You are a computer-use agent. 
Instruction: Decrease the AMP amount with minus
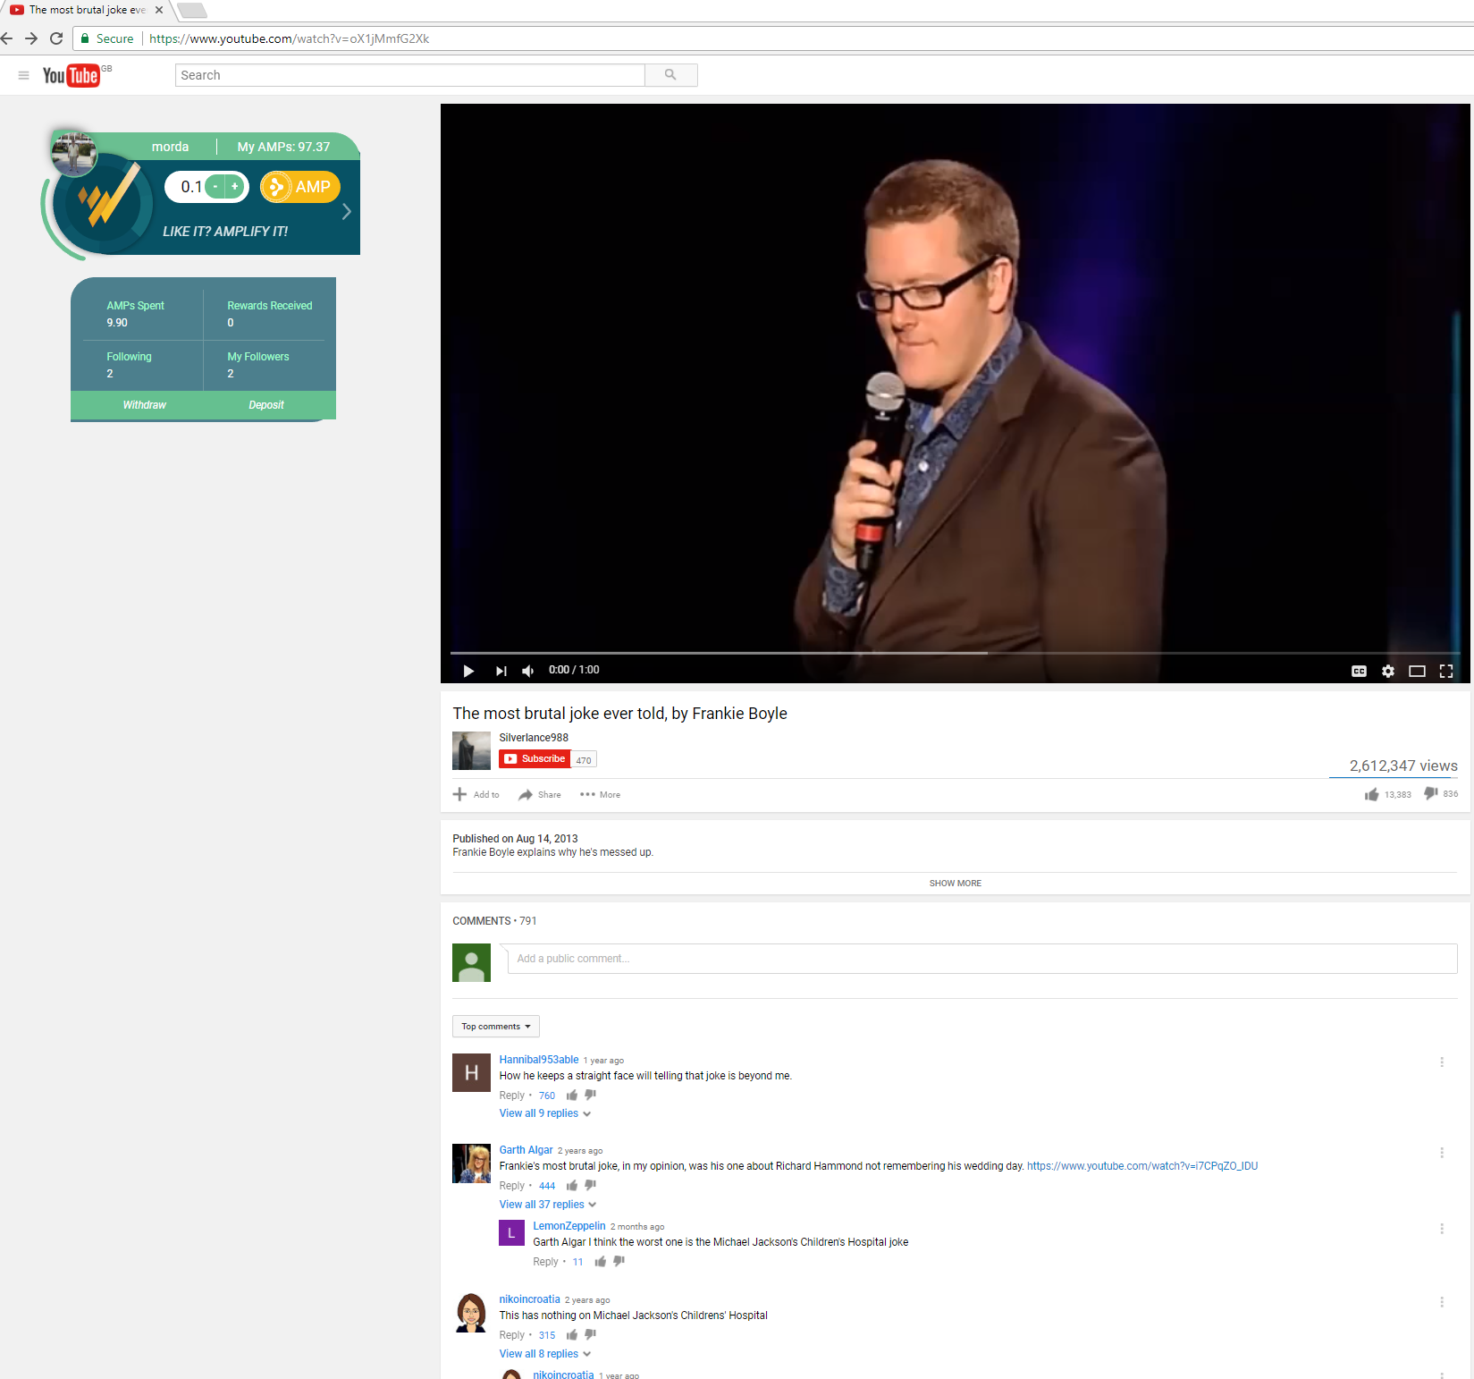[x=215, y=187]
